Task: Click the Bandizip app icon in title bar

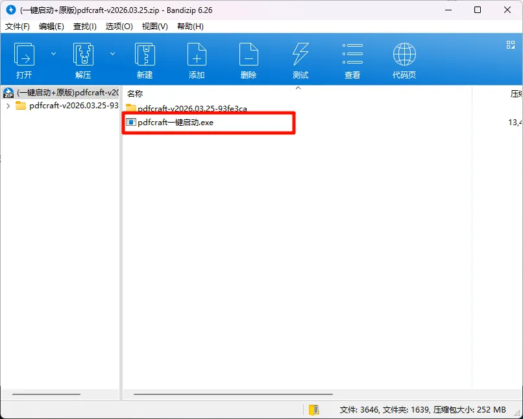Action: click(x=10, y=10)
